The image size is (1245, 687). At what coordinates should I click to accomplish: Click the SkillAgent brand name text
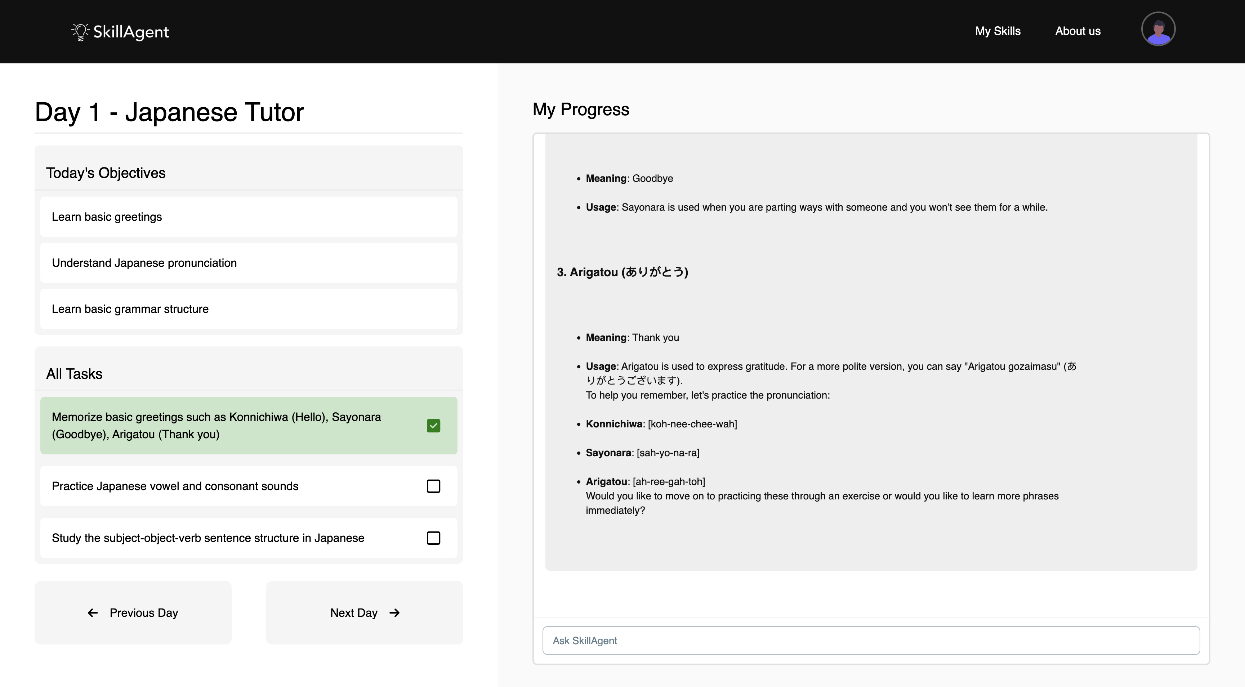(131, 32)
